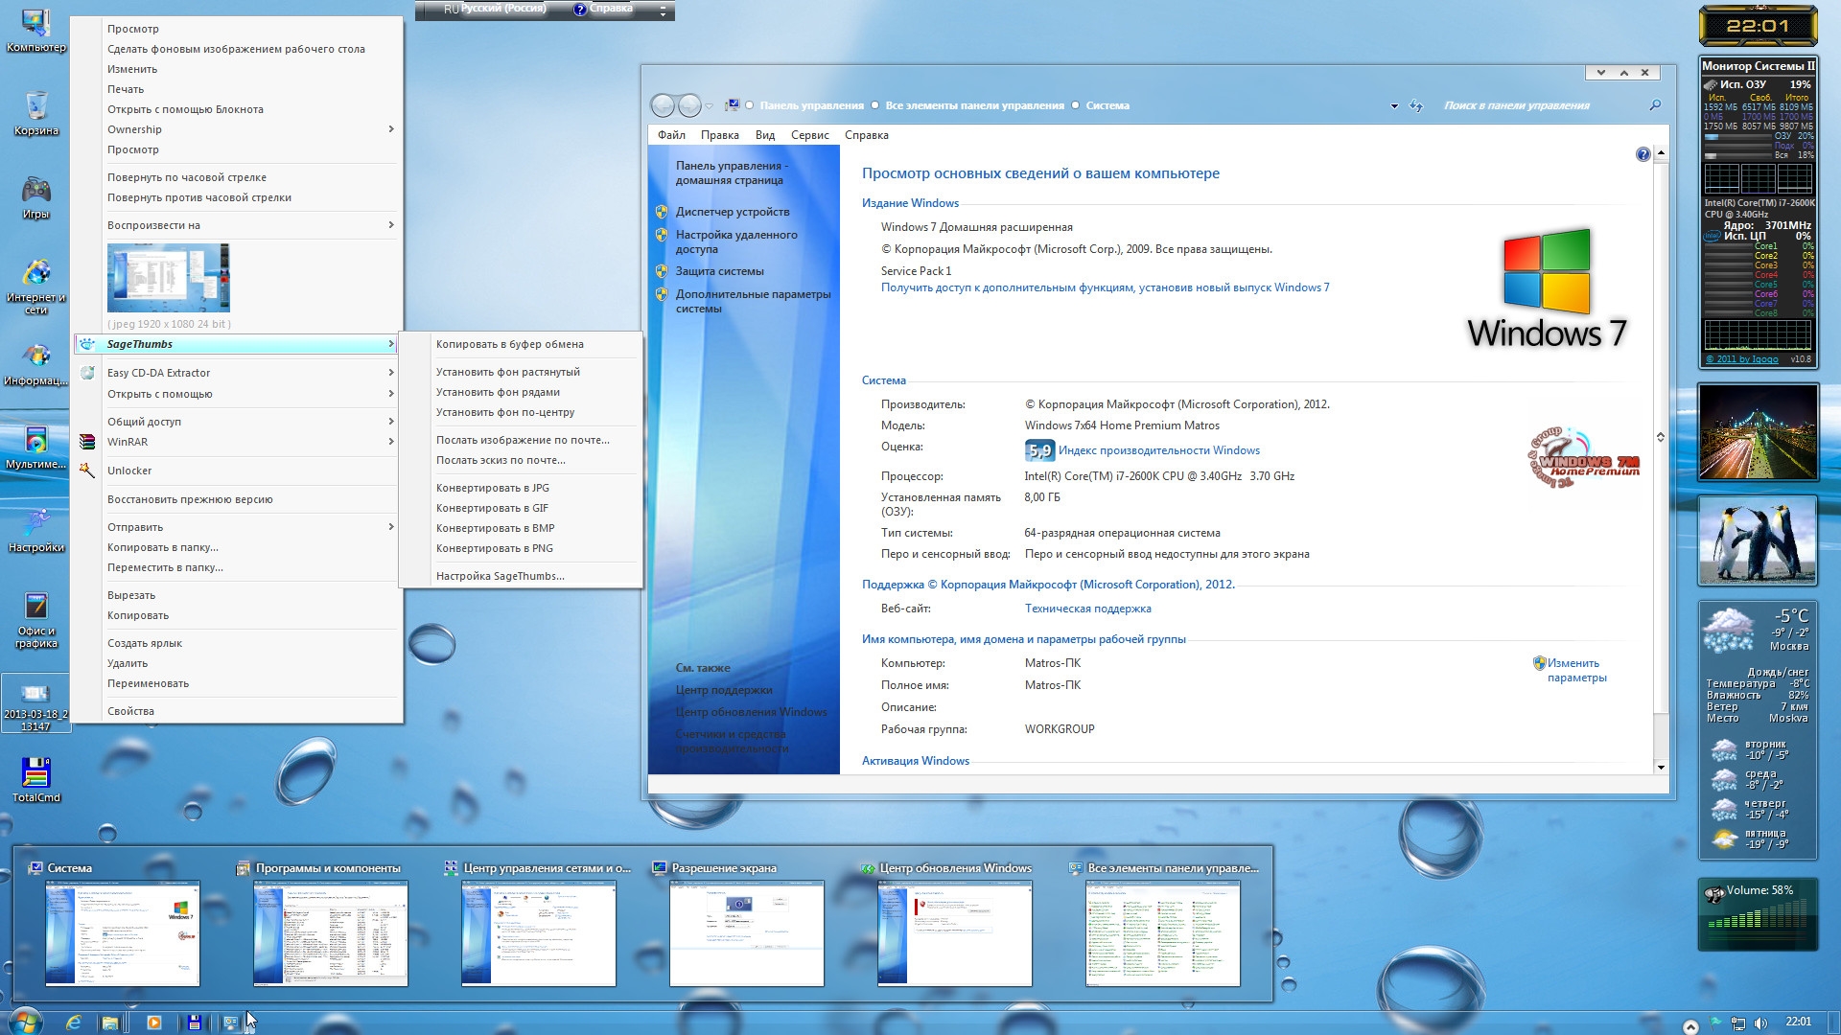Screen dimensions: 1841x1035
Task: Launch Windows Media Player from taskbar
Action: coord(153,1023)
